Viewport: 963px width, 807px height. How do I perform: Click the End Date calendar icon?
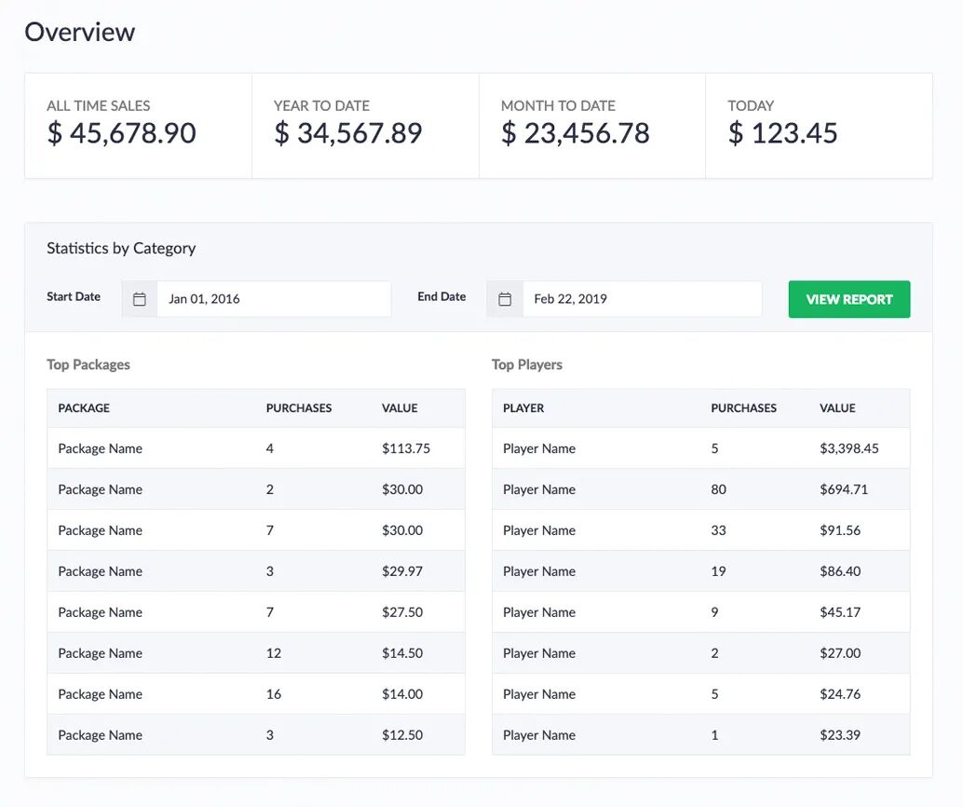pyautogui.click(x=505, y=299)
